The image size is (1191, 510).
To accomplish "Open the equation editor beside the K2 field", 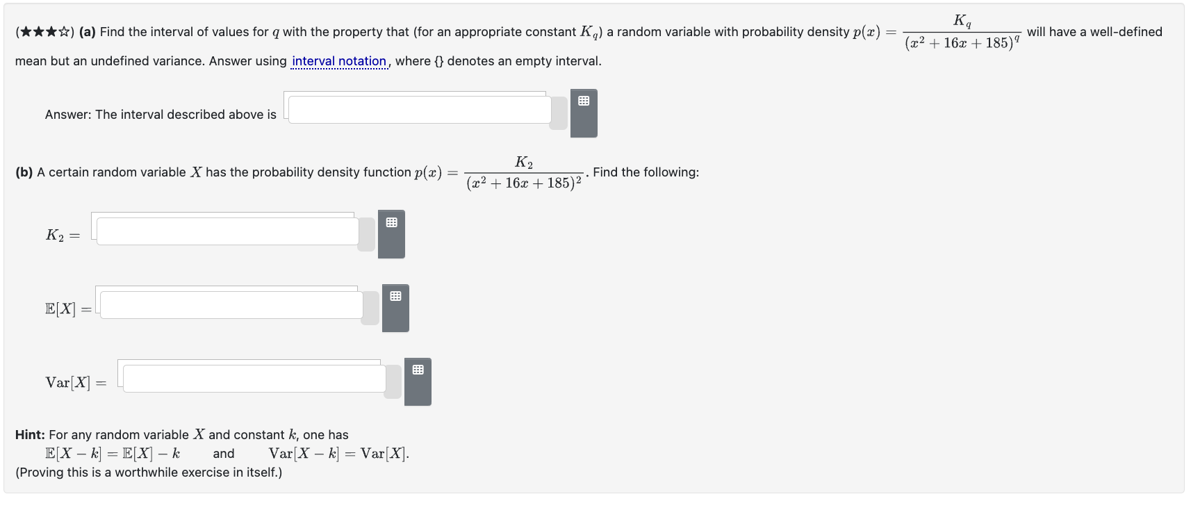I will pyautogui.click(x=391, y=234).
